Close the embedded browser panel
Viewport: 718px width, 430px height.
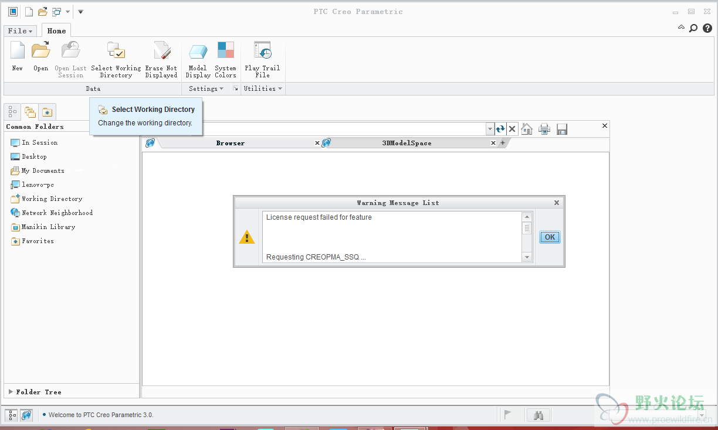click(605, 125)
